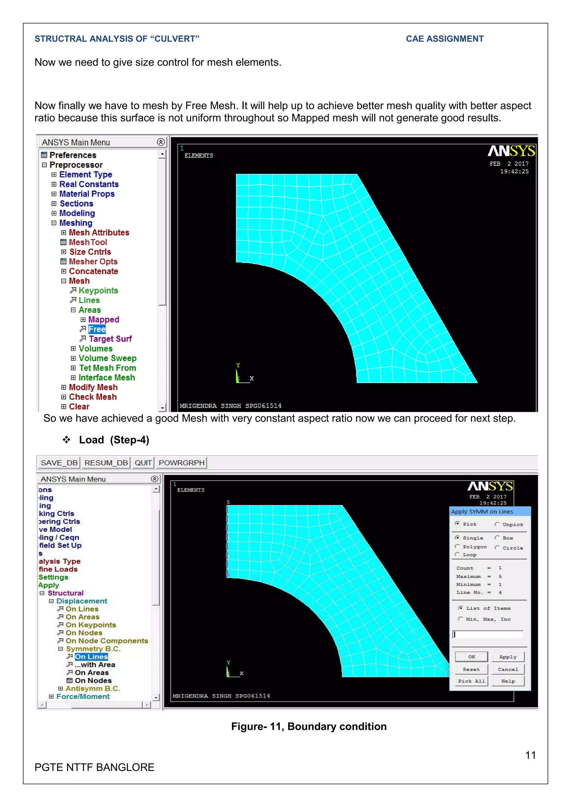571x807 pixels.
Task: Select Free area mesh item
Action: 97,329
